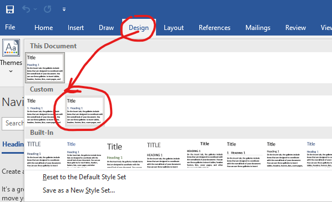Expand the Themes dropdown chevron

point(11,72)
